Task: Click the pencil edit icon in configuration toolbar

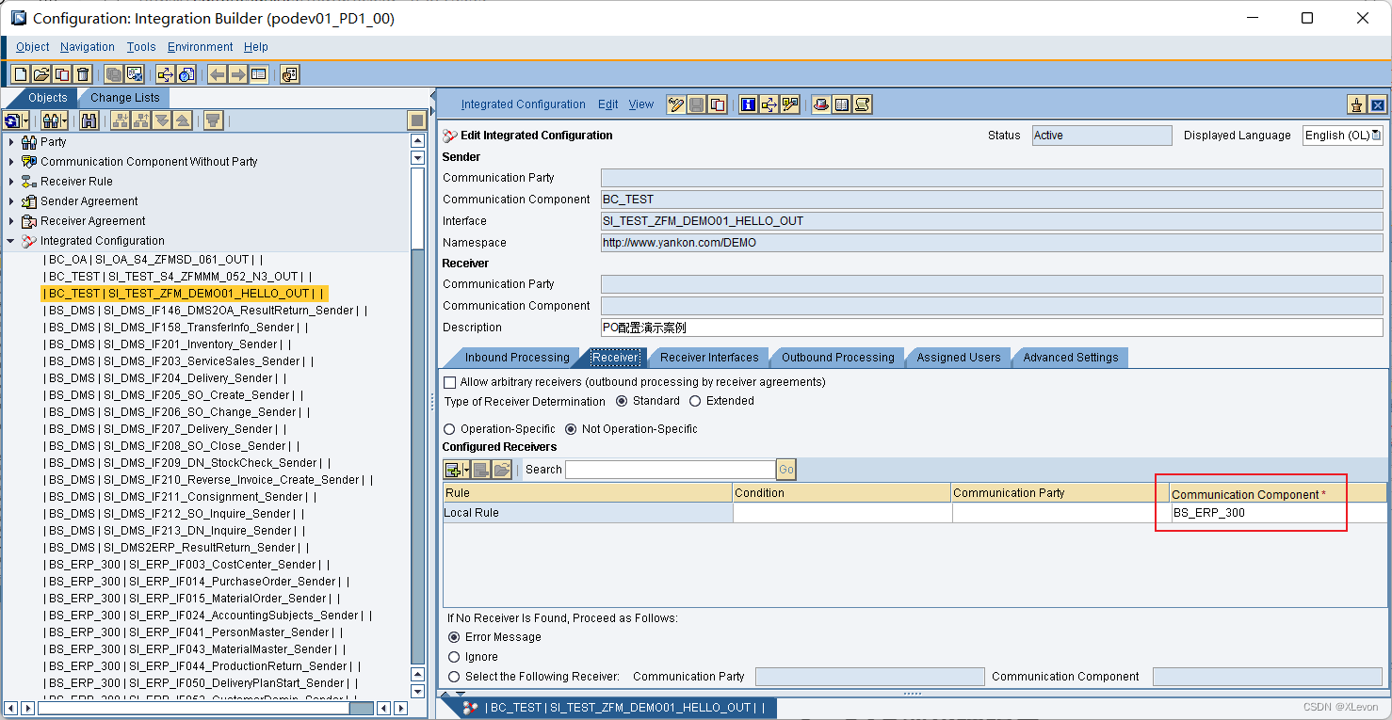Action: [x=674, y=104]
